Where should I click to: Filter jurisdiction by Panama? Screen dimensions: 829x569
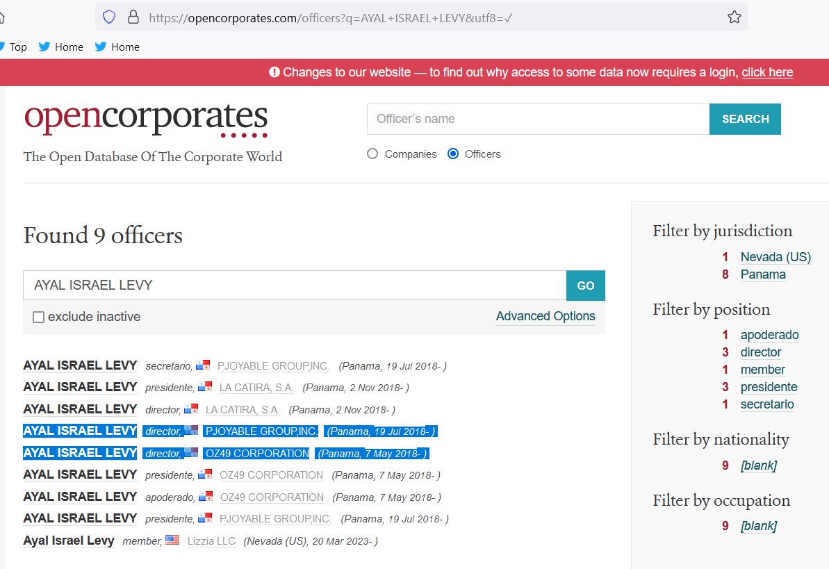click(x=763, y=274)
